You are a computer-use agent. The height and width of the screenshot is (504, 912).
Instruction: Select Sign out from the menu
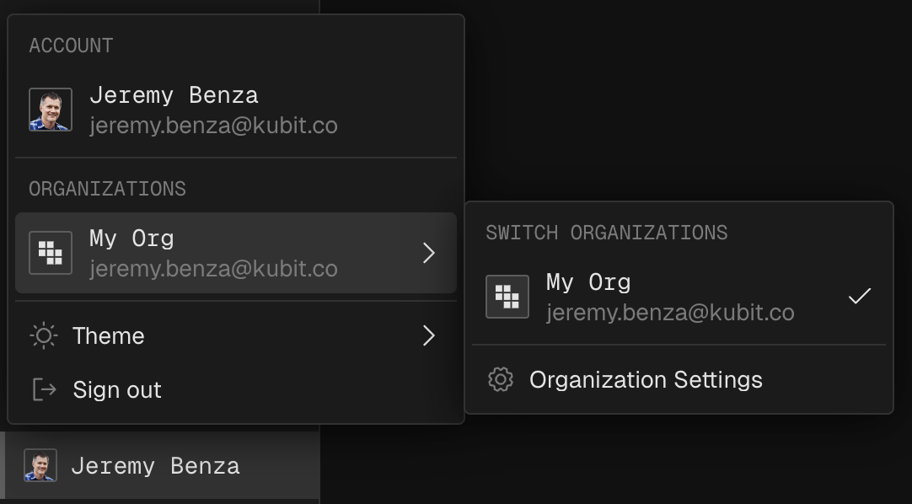[x=117, y=389]
